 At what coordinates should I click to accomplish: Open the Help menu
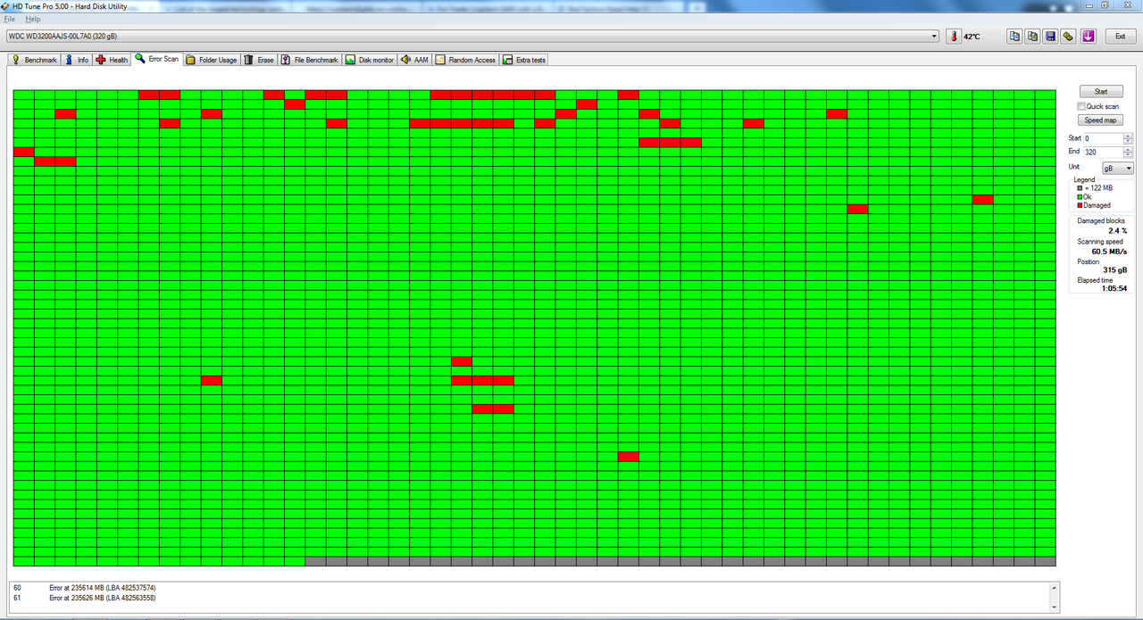(x=33, y=19)
